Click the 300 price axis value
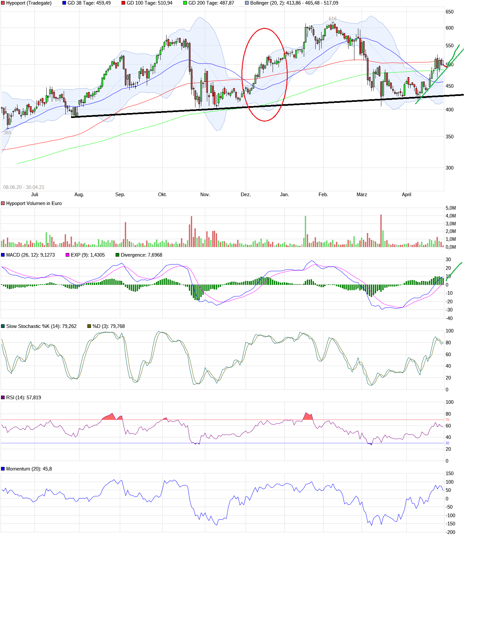 tap(450, 168)
